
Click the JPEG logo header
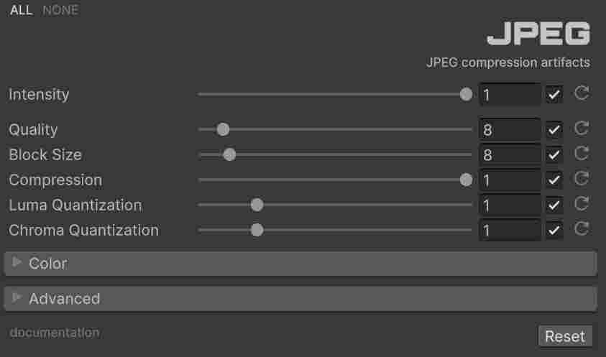coord(538,34)
